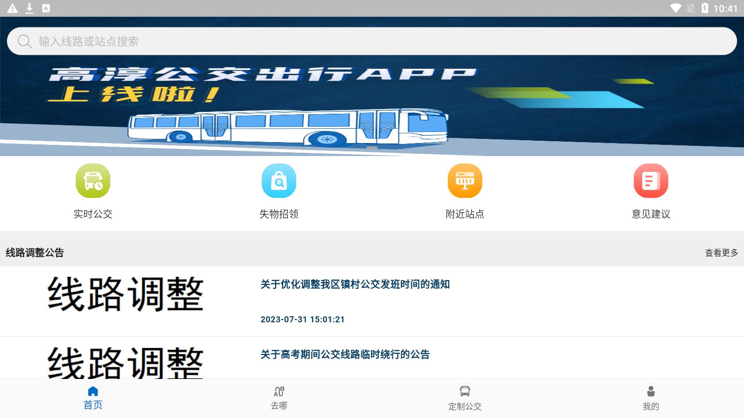The width and height of the screenshot is (744, 418).
Task: Switch to the 去哪 tab label
Action: (x=279, y=406)
